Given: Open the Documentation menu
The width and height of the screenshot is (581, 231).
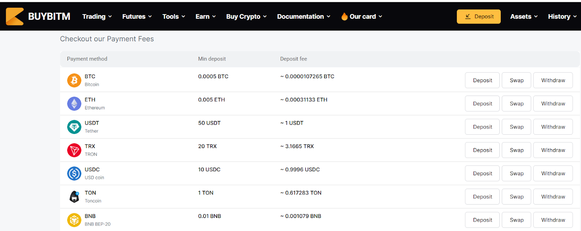Looking at the screenshot, I should pos(304,17).
